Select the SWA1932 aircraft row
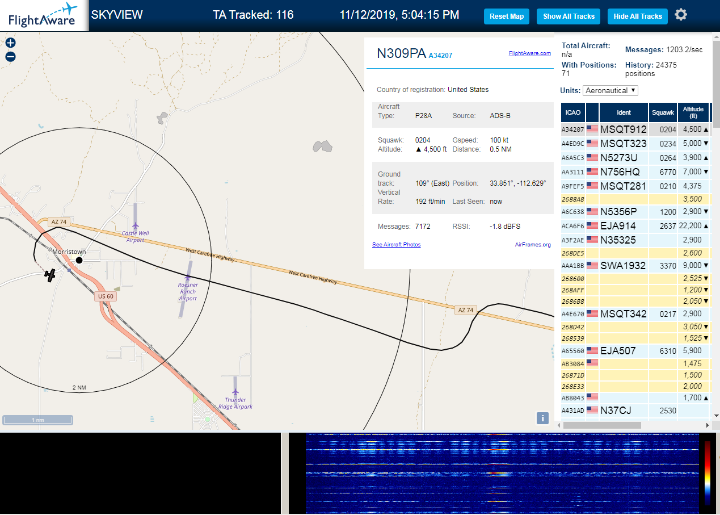The image size is (720, 515). 635,266
